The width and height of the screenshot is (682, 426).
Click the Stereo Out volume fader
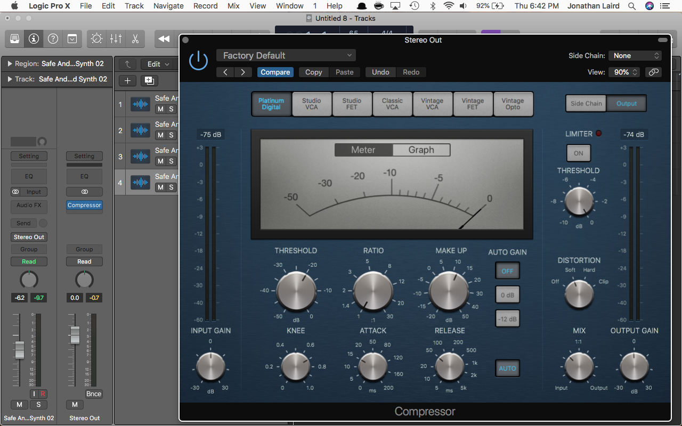pos(75,335)
